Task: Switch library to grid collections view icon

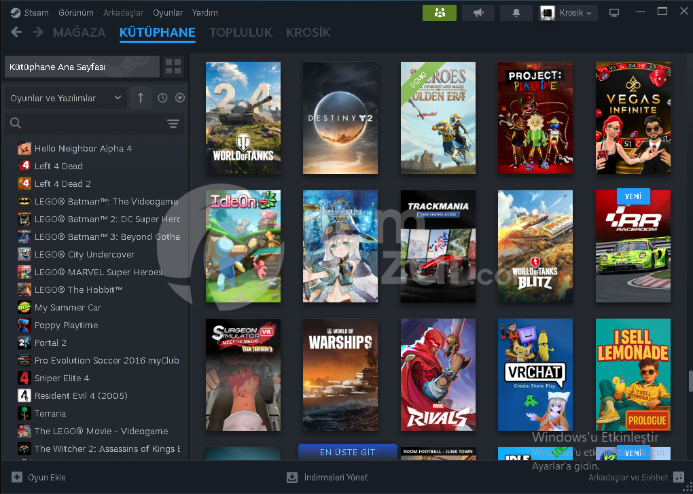Action: pyautogui.click(x=173, y=67)
